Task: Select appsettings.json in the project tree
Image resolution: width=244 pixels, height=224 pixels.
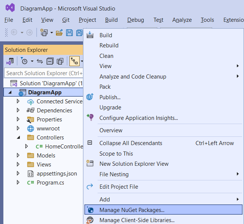Action: (56, 174)
